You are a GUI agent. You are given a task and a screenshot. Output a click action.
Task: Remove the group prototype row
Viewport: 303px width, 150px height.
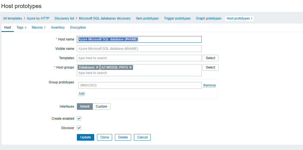point(209,85)
